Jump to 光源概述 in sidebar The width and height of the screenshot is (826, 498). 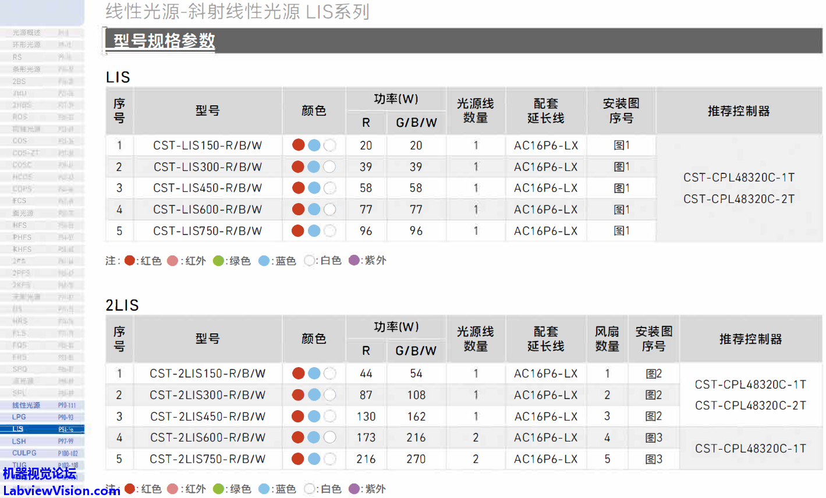(x=27, y=33)
